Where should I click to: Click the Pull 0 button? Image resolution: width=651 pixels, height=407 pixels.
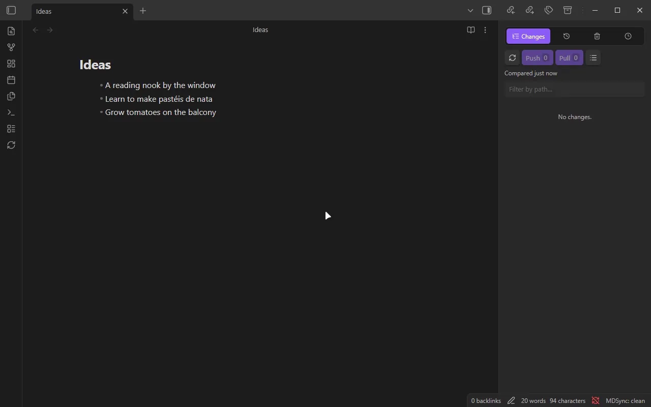point(569,57)
